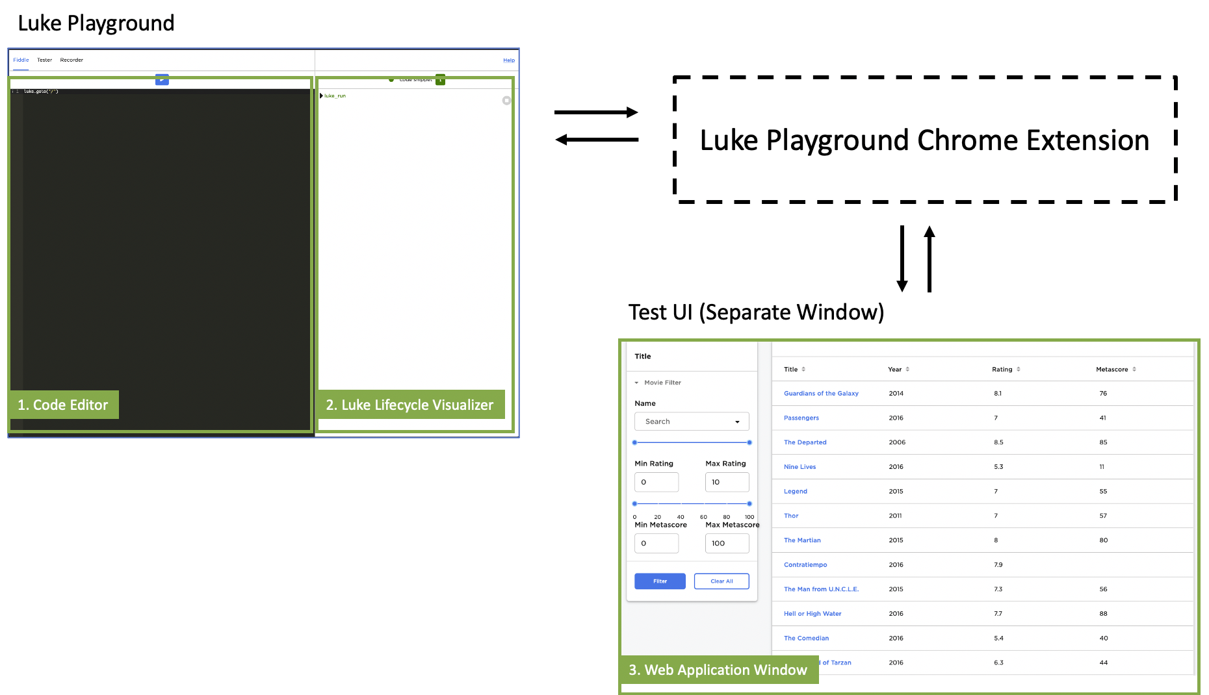Screen dimensions: 1209x695
Task: Click the round stop icon in the lifecycle visualizer
Action: click(506, 101)
